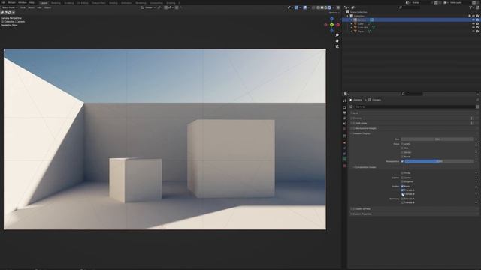Click the first select-mode icon under Object Mode

2,13
